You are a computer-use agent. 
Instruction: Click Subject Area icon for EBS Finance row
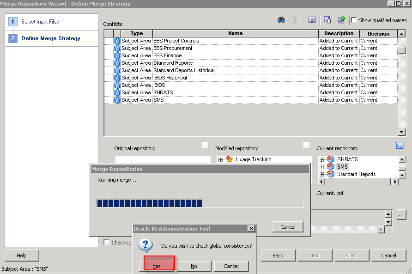pos(117,55)
